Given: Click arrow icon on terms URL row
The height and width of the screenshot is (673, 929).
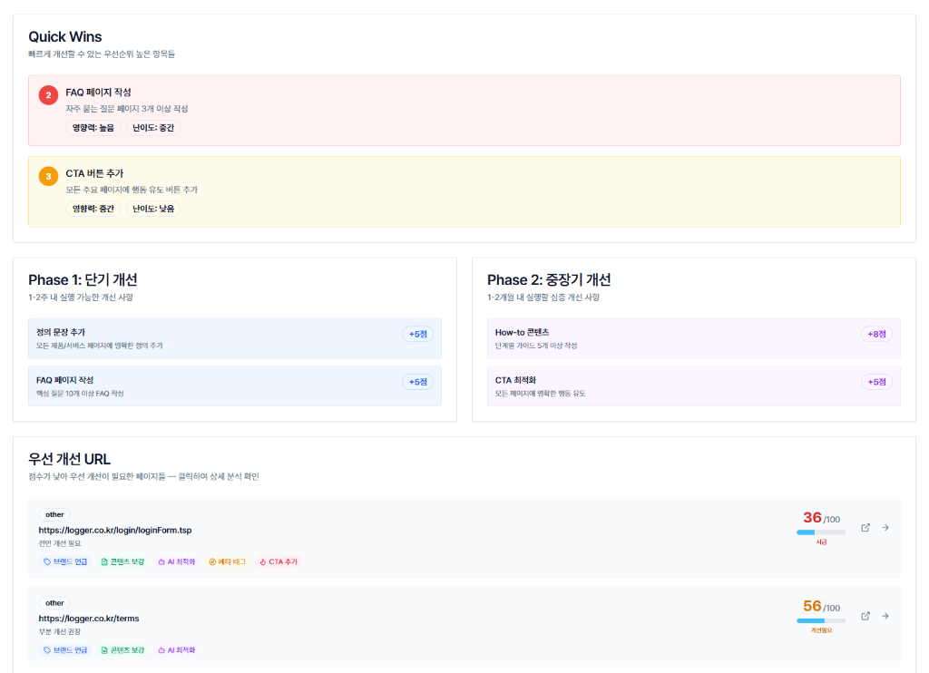Looking at the screenshot, I should 885,616.
